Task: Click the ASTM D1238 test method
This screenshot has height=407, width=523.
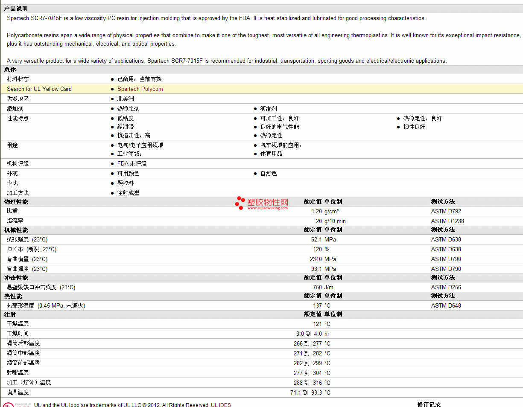Action: coord(447,221)
